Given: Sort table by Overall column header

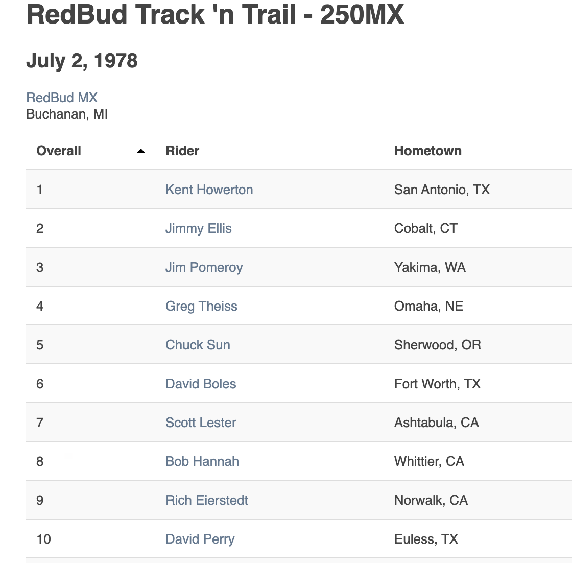Looking at the screenshot, I should (x=59, y=151).
